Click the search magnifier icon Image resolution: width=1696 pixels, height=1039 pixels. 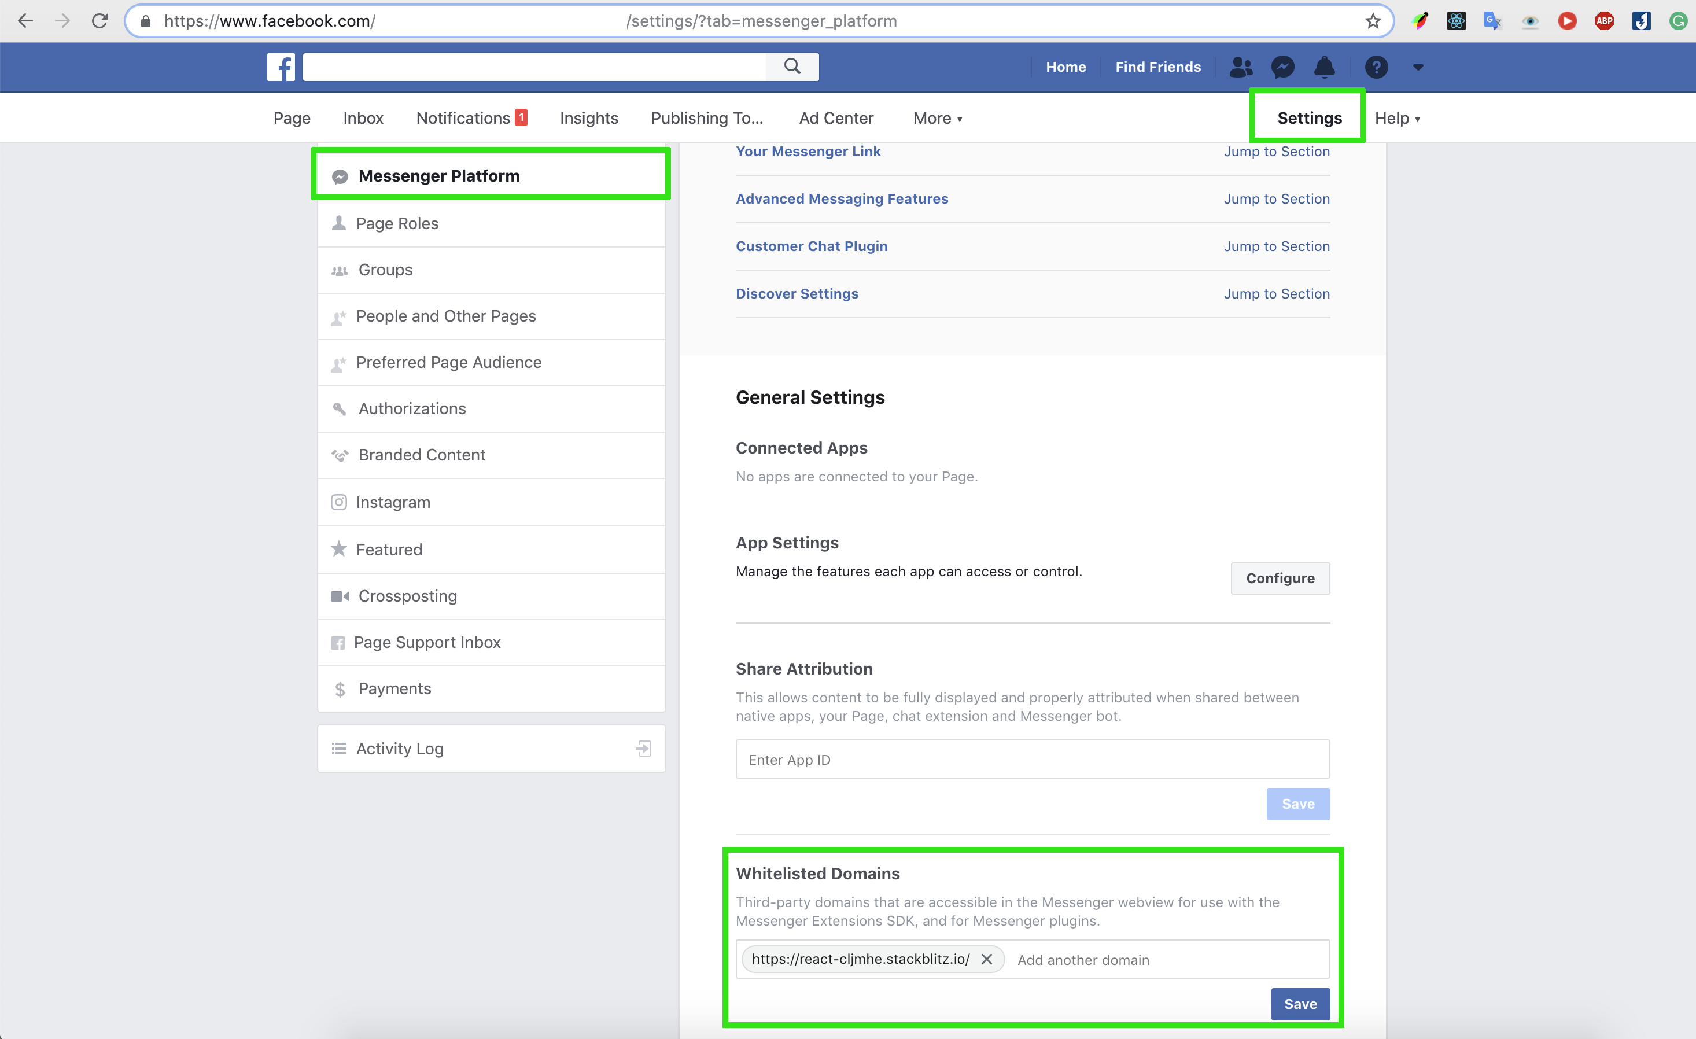point(792,67)
